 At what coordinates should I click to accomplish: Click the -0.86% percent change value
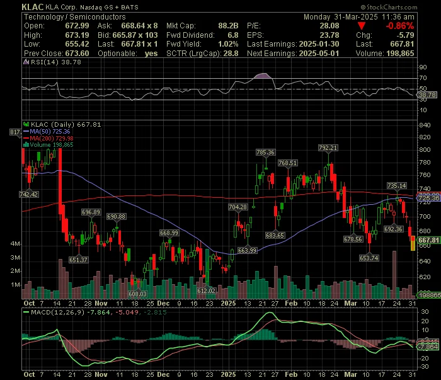click(x=399, y=26)
